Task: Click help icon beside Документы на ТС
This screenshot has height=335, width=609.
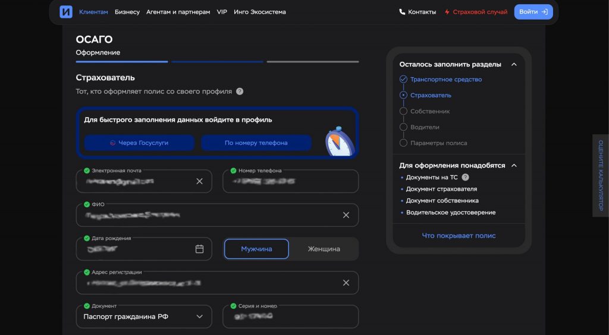Action: tap(465, 177)
